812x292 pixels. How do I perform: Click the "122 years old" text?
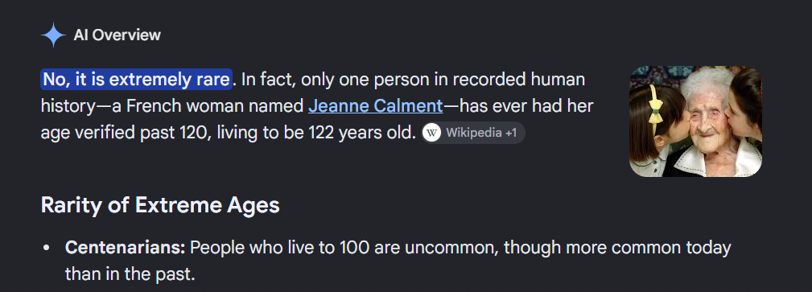point(362,133)
